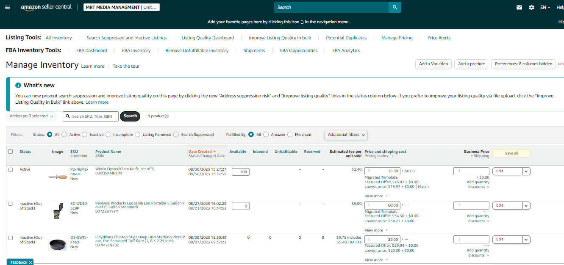The image size is (564, 265).
Task: Open SKU link Q3-9WFJ-KMZF
Action: click(79, 240)
